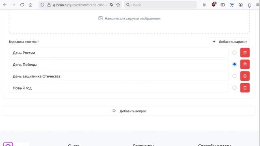Go back to the previous page
The image size is (260, 146).
[x=5, y=5]
